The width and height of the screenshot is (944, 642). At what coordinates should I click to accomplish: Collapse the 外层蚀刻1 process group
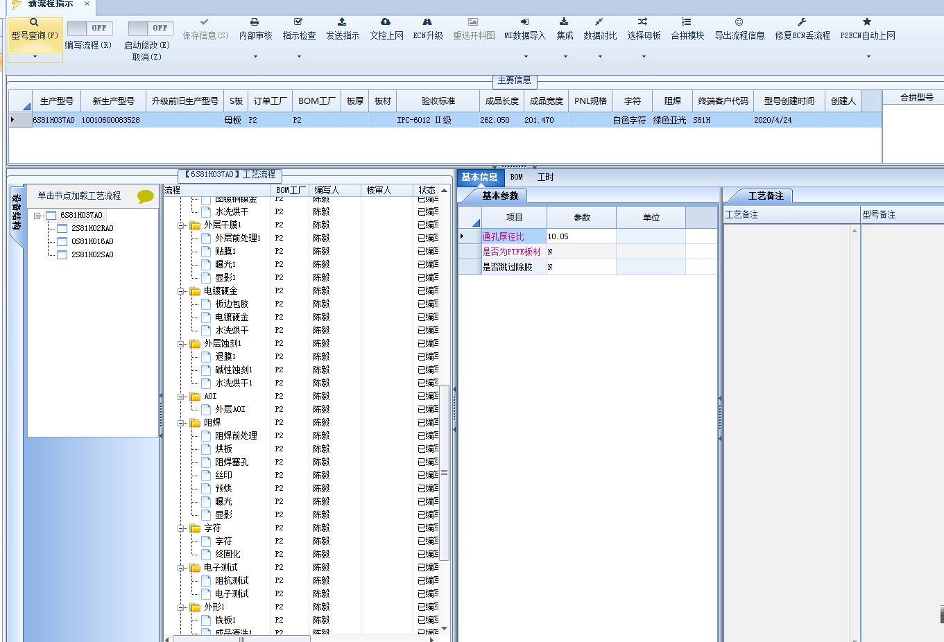pos(182,344)
